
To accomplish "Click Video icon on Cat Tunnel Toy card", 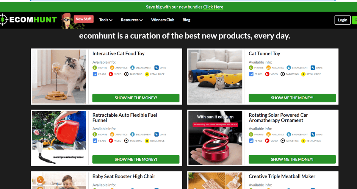I will click(x=267, y=74).
